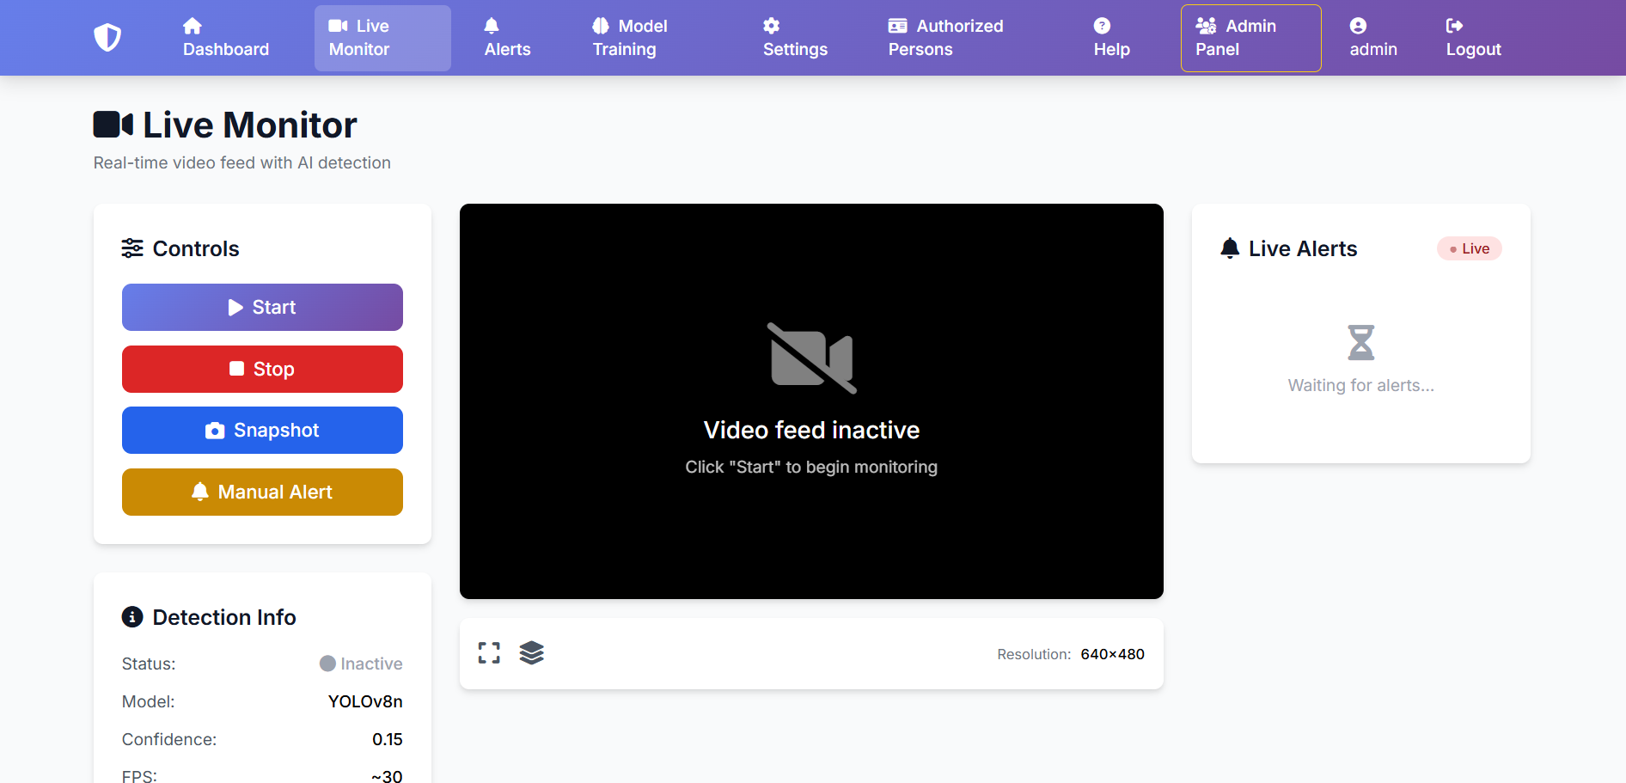Click the bell icon beside Live Alerts
The image size is (1626, 783).
[1230, 248]
